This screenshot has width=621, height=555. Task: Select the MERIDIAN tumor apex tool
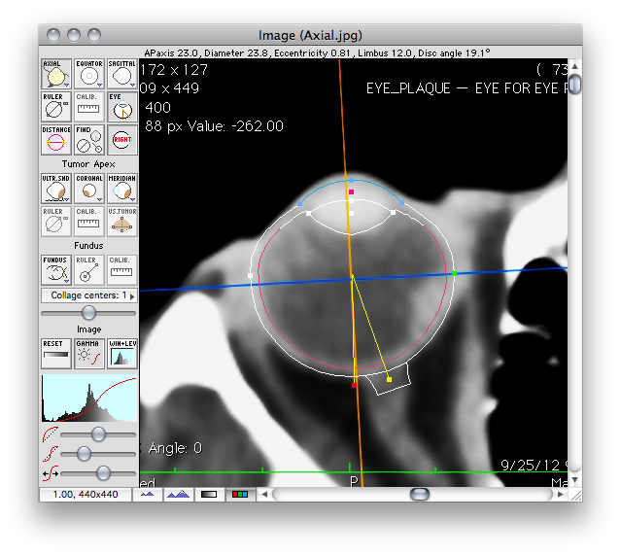[x=122, y=189]
